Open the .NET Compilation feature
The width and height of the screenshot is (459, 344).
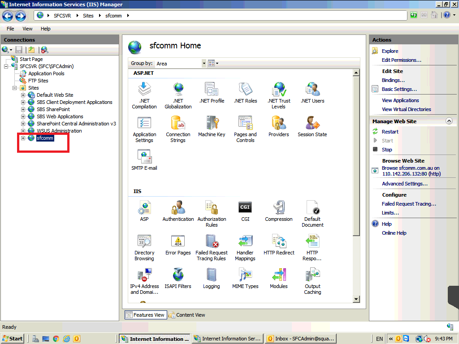(144, 95)
